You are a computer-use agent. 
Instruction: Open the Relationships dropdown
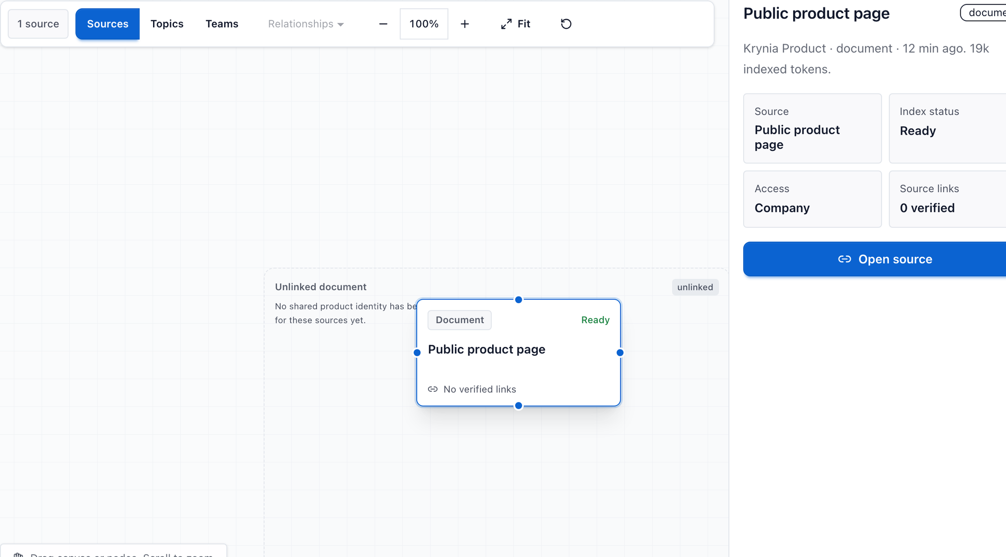(x=306, y=24)
